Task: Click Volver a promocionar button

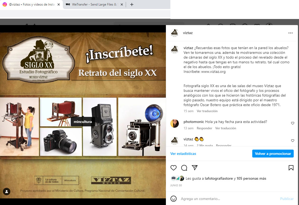Action: (273, 154)
